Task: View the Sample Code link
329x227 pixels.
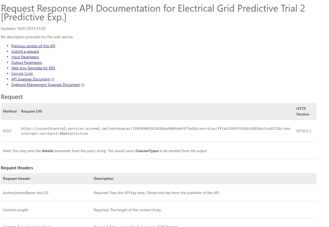Action: (22, 74)
